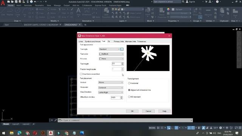This screenshot has width=242, height=136.
Task: Click the search magnifier icon in title bar
Action: pos(183,2)
